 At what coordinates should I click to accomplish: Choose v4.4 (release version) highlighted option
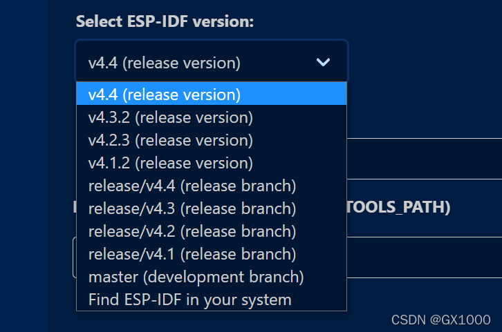(212, 94)
